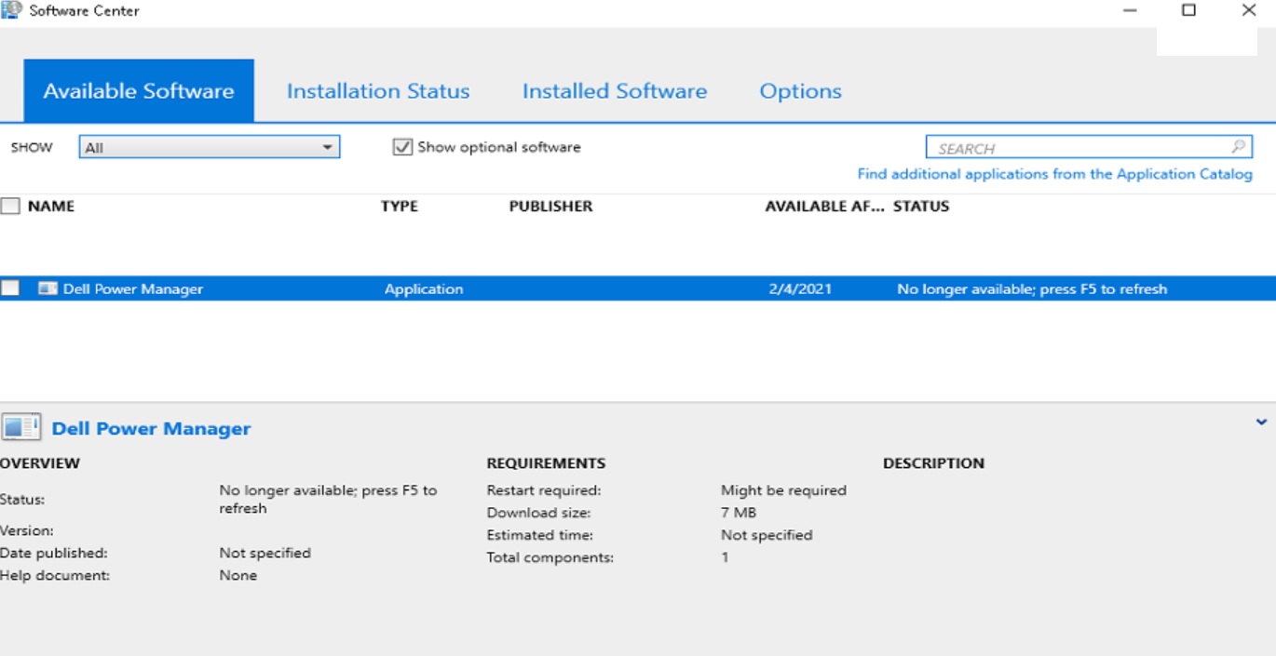Open the Installation Status tab
The height and width of the screenshot is (656, 1276).
[378, 91]
